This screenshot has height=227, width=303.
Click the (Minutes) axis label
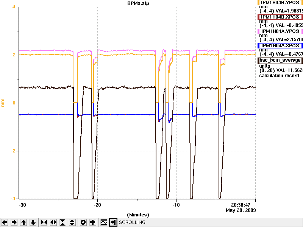click(x=138, y=215)
